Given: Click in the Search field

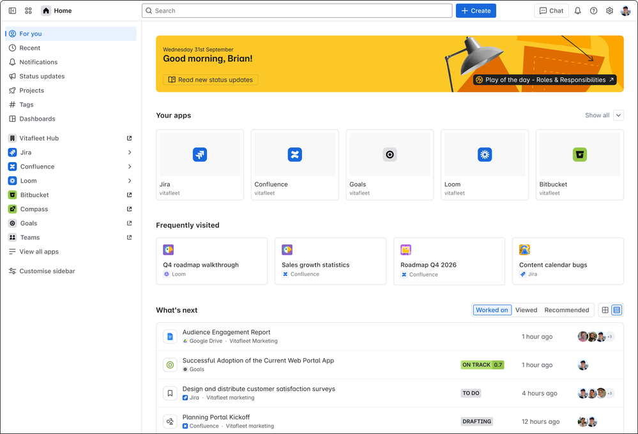Looking at the screenshot, I should click(x=297, y=11).
